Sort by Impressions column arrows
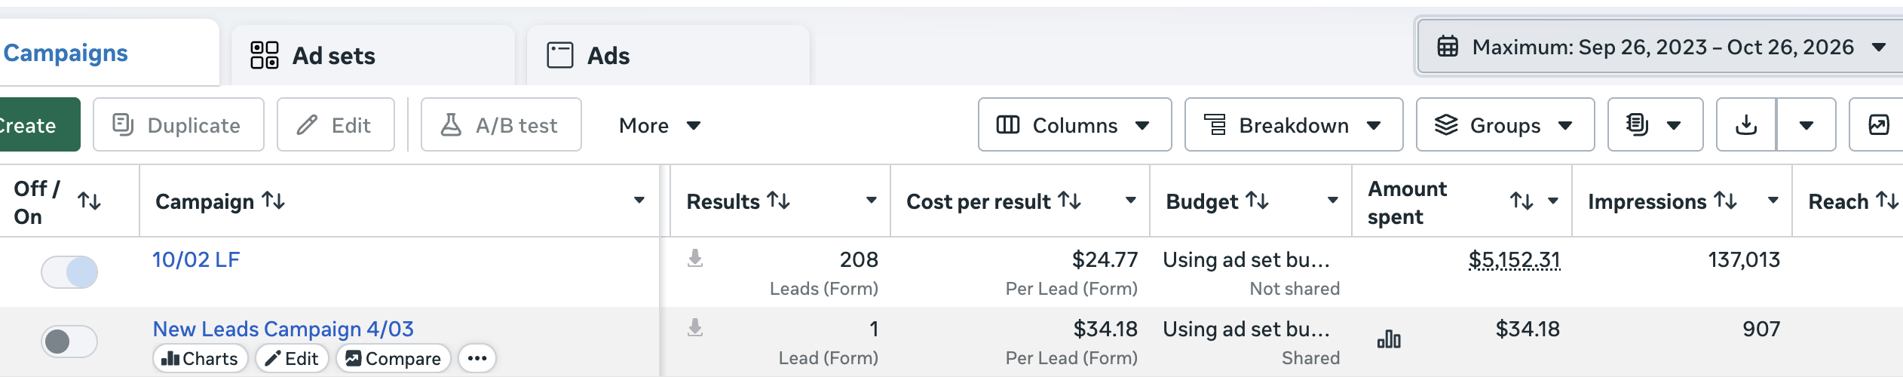Viewport: 1903px width, 377px height. pyautogui.click(x=1725, y=201)
